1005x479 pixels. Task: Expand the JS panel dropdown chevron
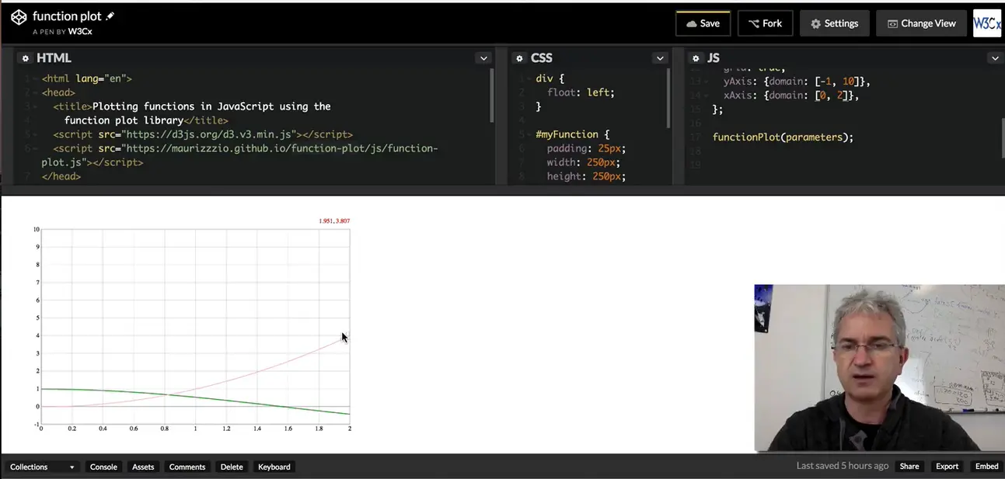tap(994, 58)
